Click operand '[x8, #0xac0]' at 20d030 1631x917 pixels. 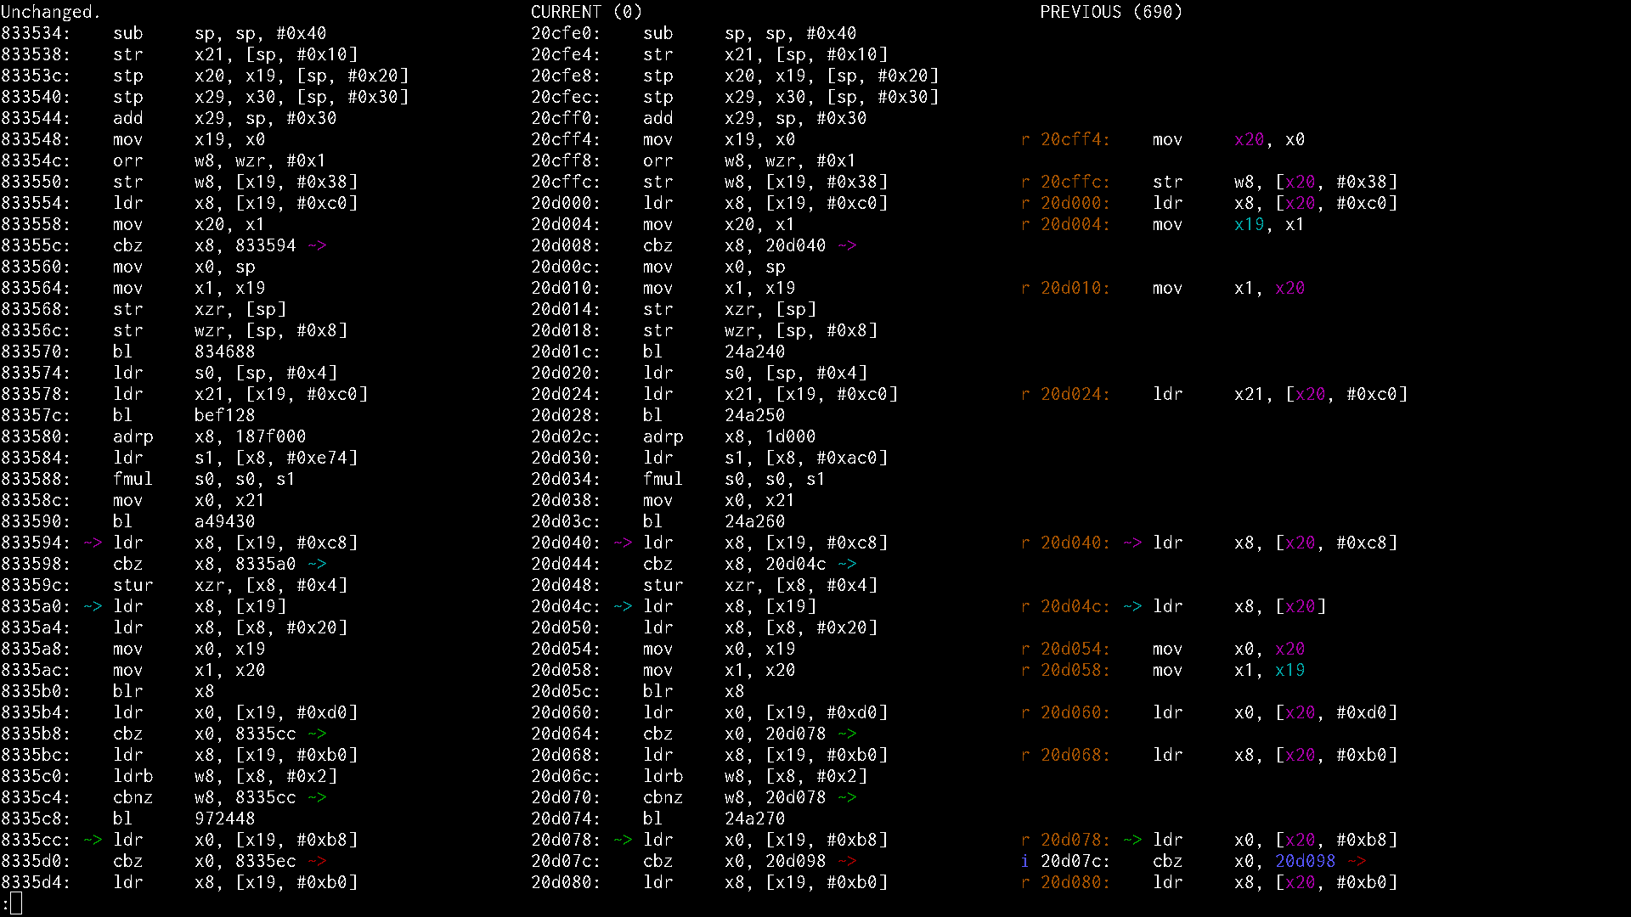(827, 458)
